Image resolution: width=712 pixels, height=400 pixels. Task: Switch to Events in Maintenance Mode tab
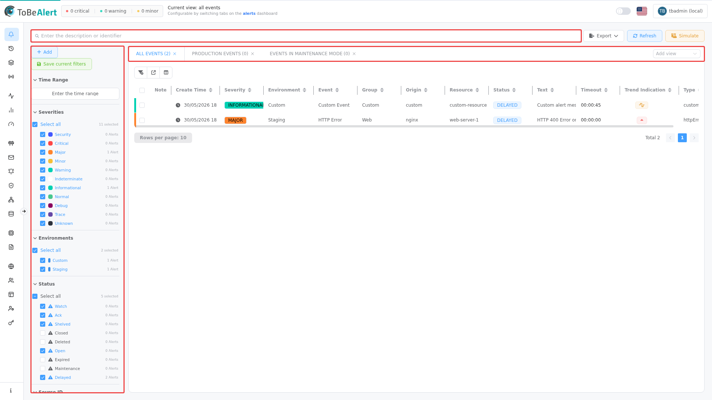point(310,54)
